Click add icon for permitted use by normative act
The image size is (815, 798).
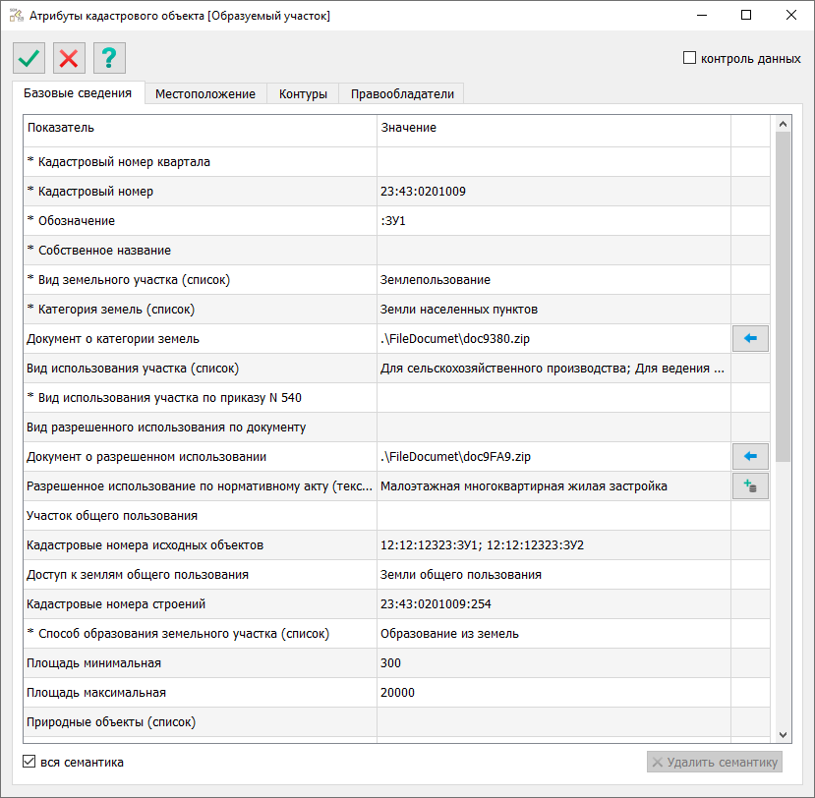(x=750, y=486)
